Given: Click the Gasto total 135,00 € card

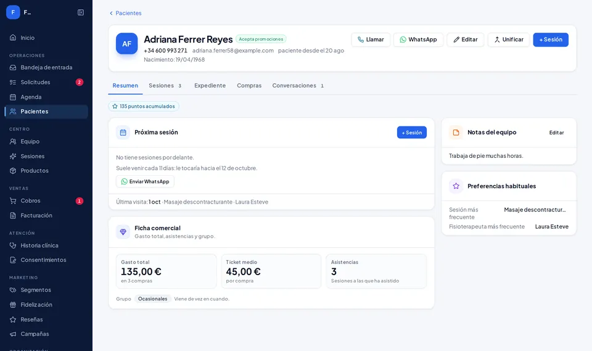Looking at the screenshot, I should point(166,271).
